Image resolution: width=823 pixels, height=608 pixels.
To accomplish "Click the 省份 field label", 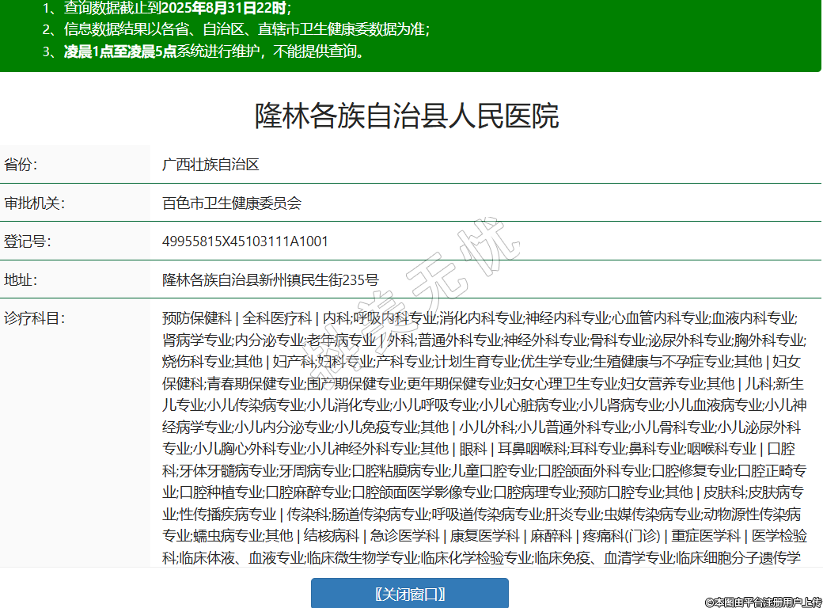I will 21,165.
